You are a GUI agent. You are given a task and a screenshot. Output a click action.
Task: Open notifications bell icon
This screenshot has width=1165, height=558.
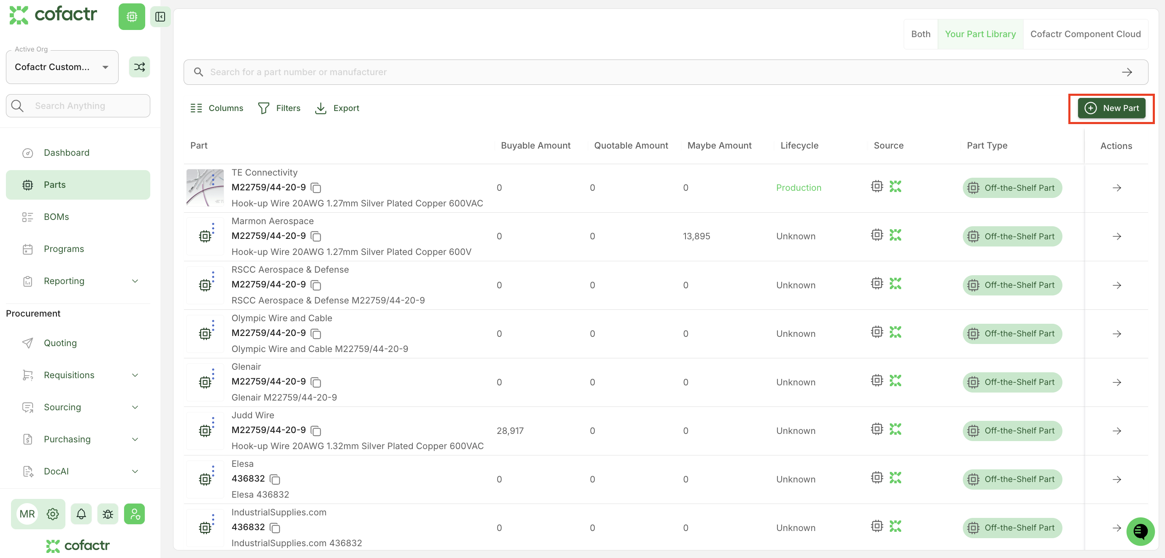click(x=81, y=514)
